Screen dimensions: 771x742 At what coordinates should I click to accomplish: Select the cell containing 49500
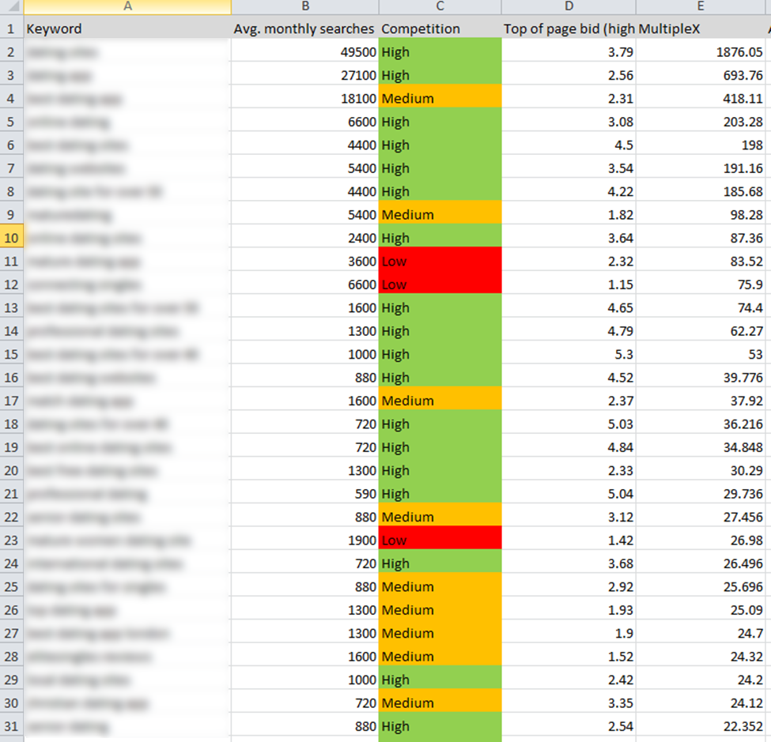(304, 52)
